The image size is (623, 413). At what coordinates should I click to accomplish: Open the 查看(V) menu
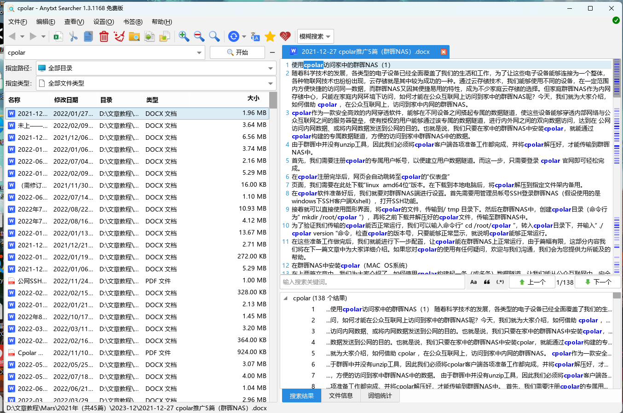tap(74, 22)
